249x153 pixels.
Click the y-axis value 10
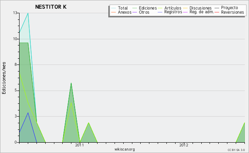15,39
